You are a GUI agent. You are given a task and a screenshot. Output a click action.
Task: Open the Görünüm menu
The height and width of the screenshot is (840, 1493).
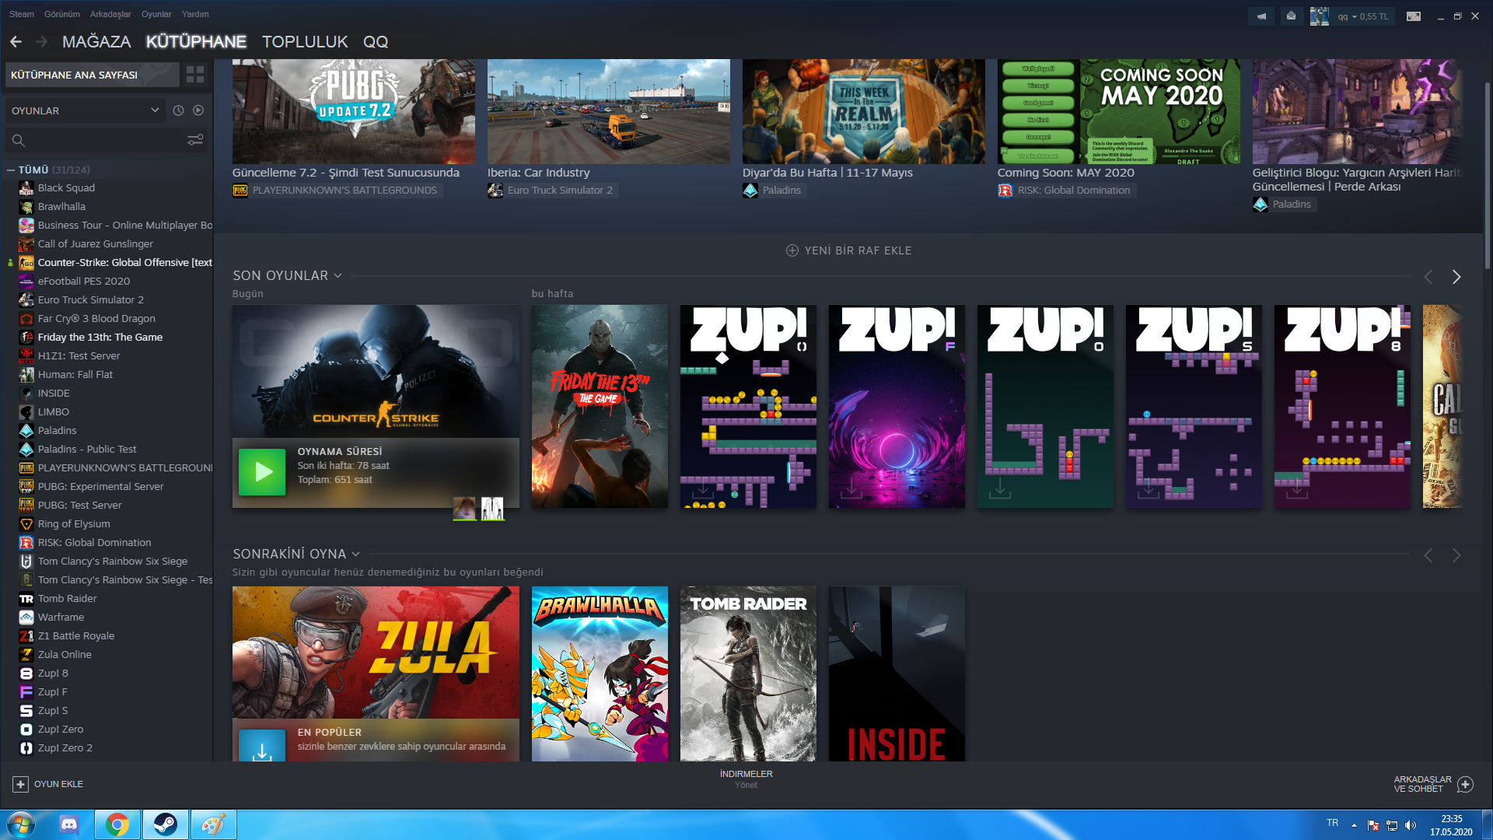(62, 14)
